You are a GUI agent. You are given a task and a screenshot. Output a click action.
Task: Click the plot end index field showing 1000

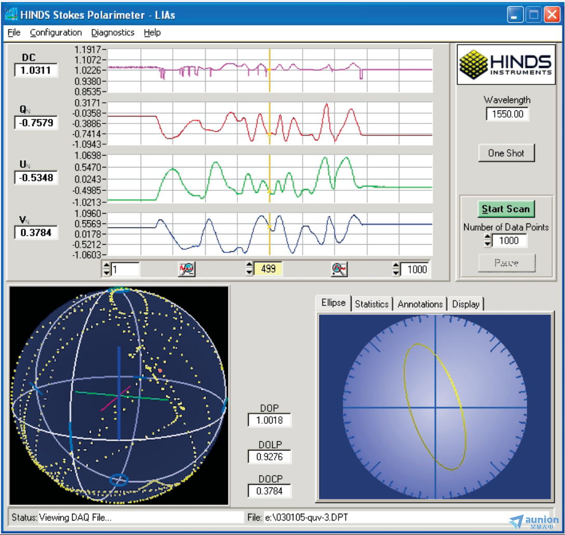[414, 269]
